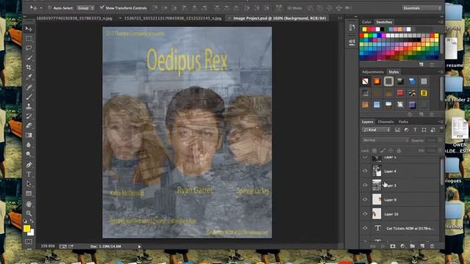Toggle Show Transform Controls checkbox
Screen dimensions: 470x264
102,7
